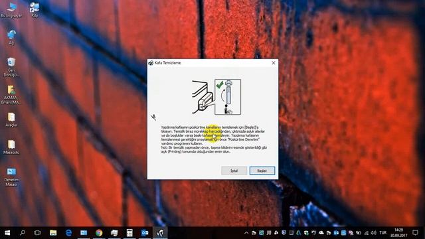
Task: Open File Explorer from the taskbar
Action: click(x=53, y=233)
